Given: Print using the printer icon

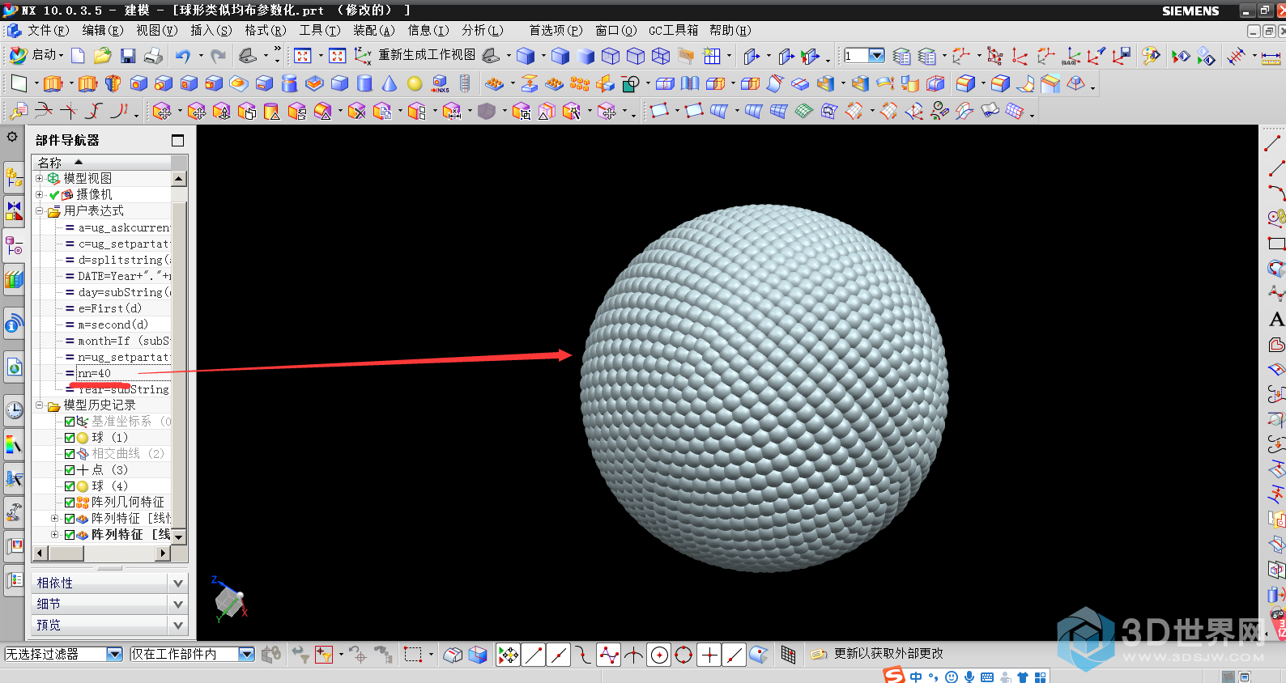Looking at the screenshot, I should coord(153,55).
